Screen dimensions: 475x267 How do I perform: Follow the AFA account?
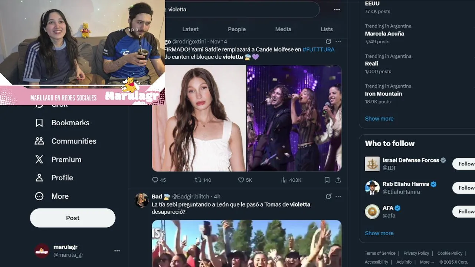click(x=466, y=211)
